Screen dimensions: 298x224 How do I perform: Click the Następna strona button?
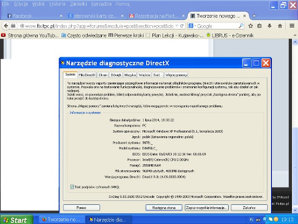pos(164,208)
